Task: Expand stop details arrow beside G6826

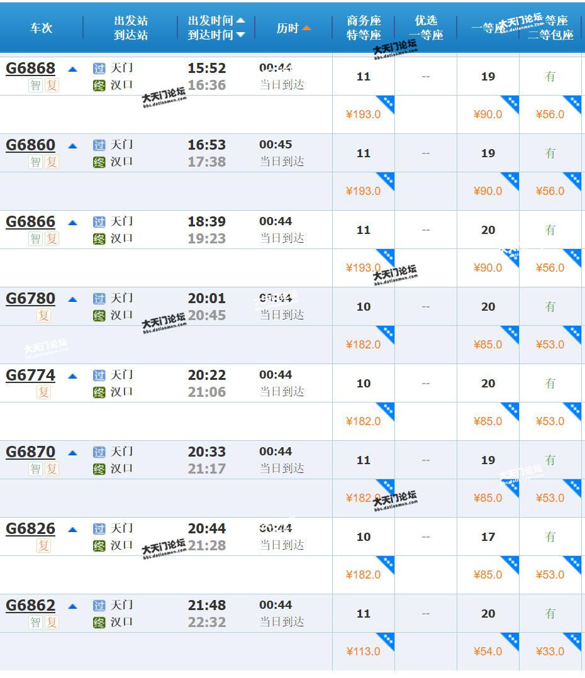Action: [x=72, y=529]
